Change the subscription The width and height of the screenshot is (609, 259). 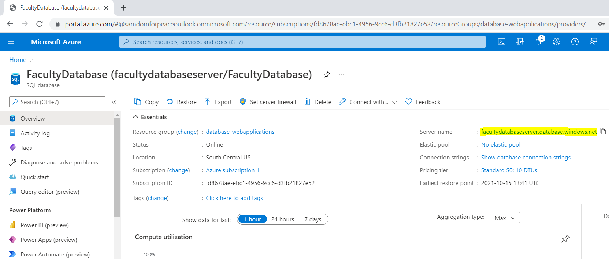click(178, 170)
